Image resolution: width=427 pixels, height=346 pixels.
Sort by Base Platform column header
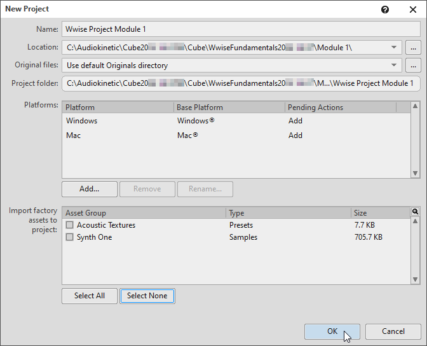229,107
